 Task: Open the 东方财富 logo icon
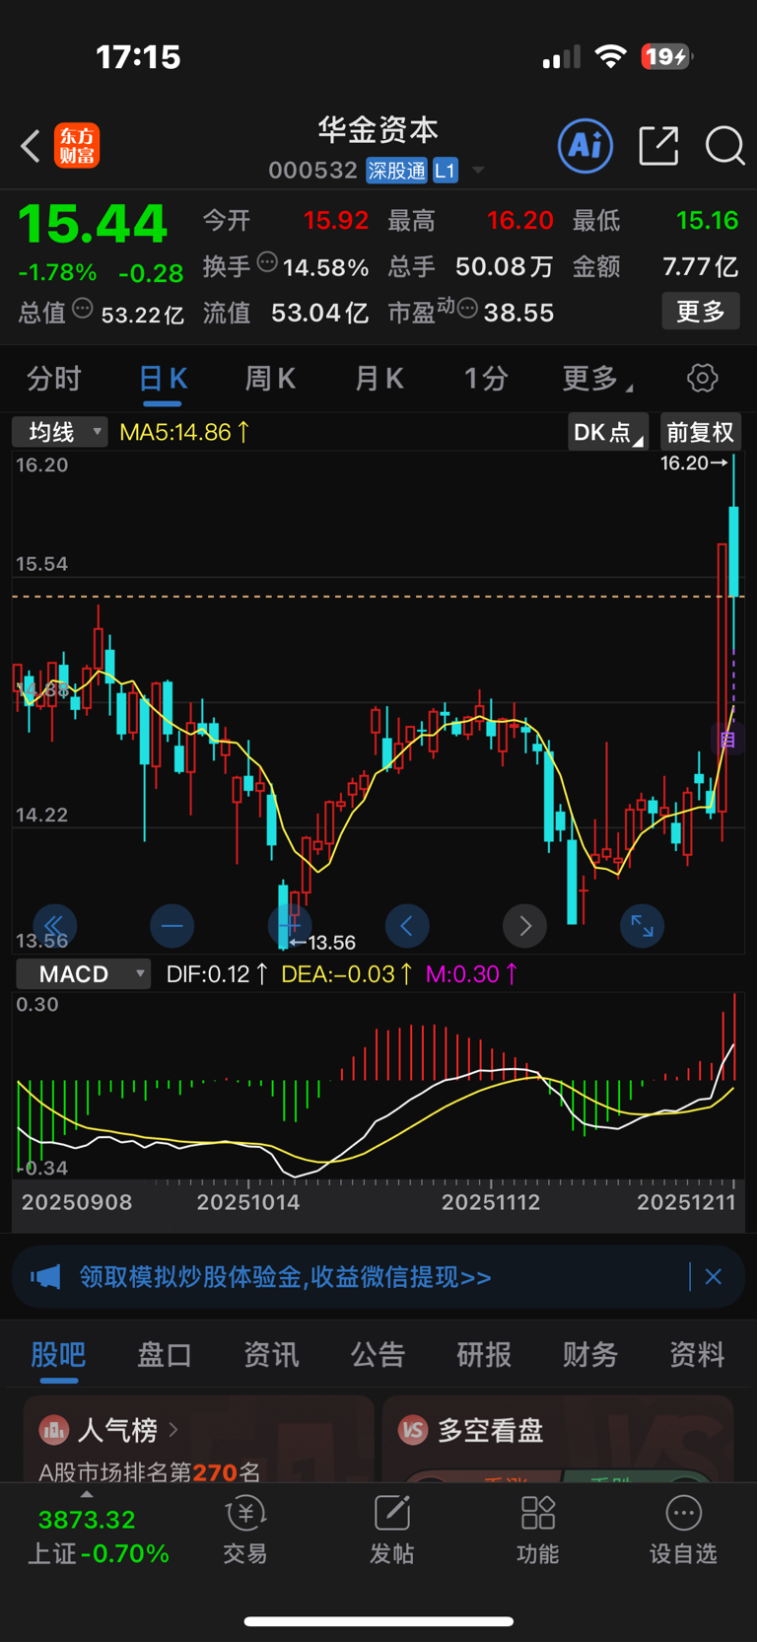[x=77, y=146]
